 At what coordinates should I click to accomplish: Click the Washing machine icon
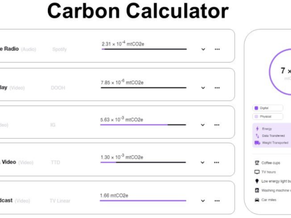tap(257, 191)
